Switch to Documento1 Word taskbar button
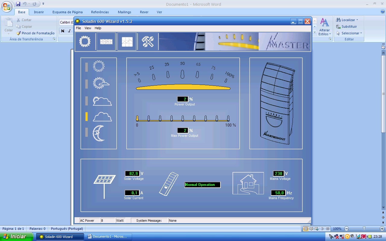 109,236
